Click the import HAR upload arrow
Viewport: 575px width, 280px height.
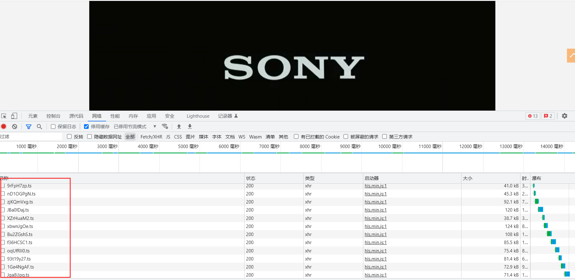179,126
